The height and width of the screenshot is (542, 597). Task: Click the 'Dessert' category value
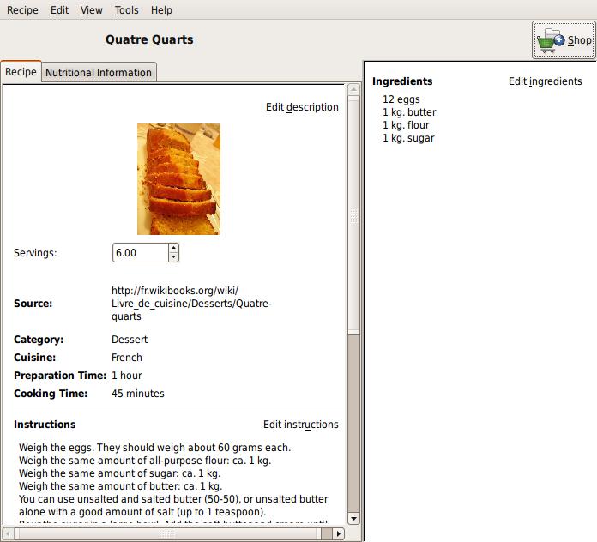point(130,339)
